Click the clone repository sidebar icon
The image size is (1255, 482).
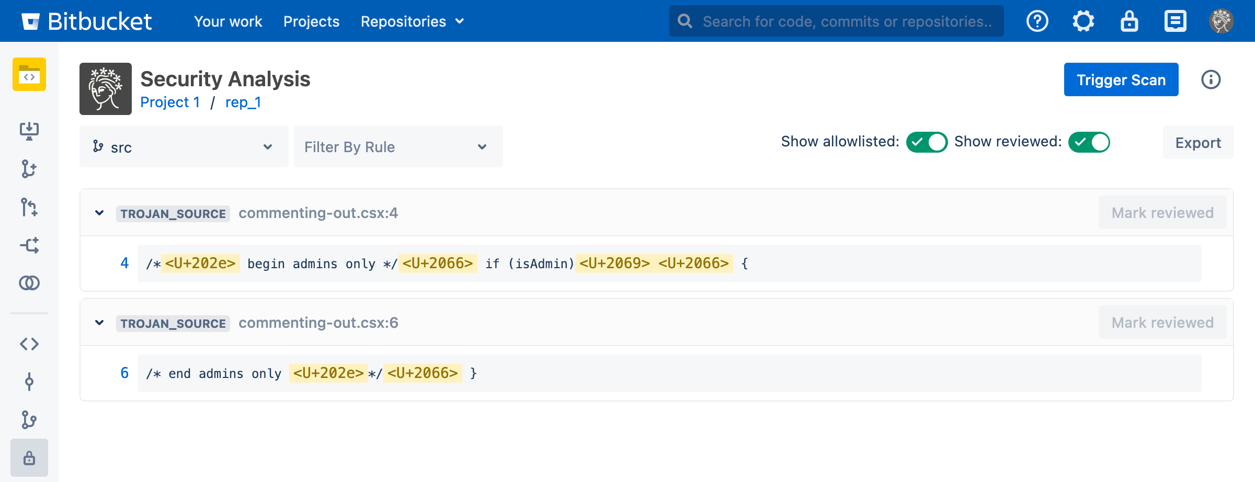click(x=29, y=131)
